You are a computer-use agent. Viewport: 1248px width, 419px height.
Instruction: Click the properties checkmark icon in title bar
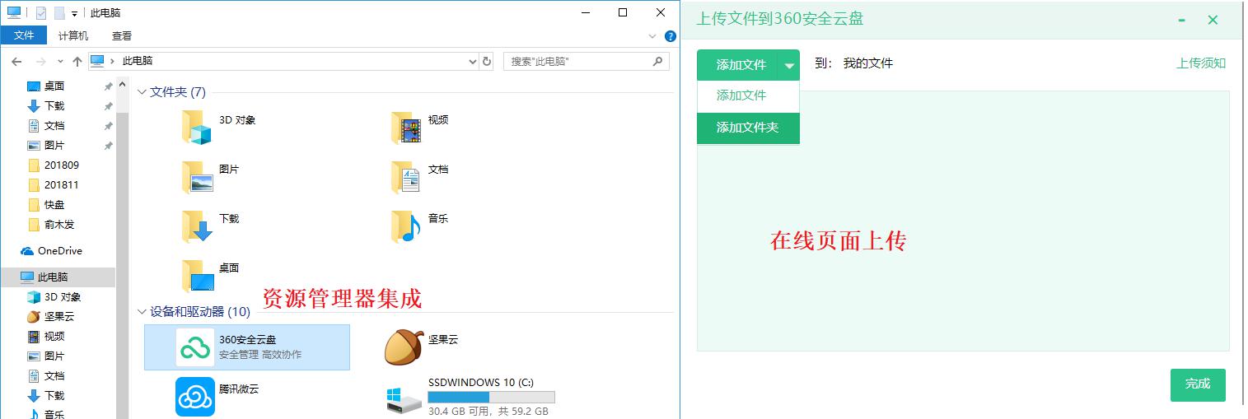[41, 13]
